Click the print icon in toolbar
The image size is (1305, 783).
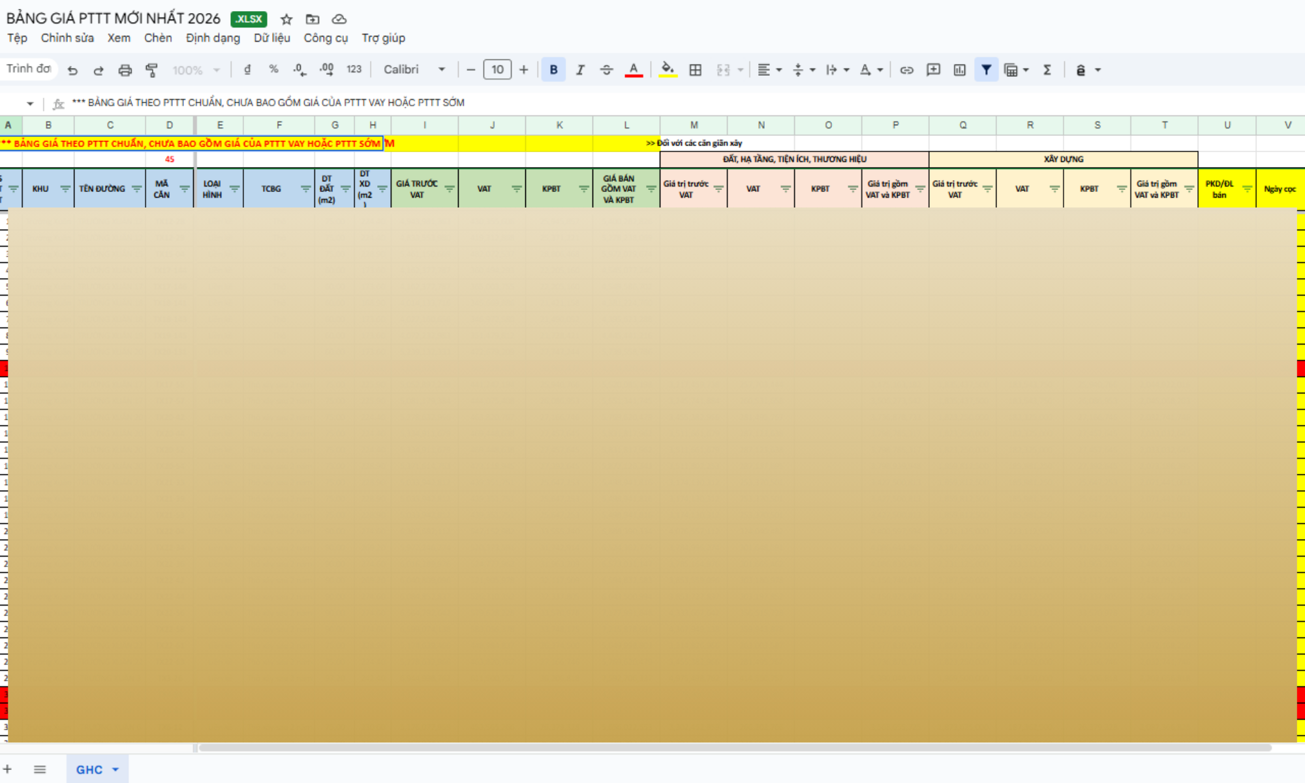[x=125, y=70]
